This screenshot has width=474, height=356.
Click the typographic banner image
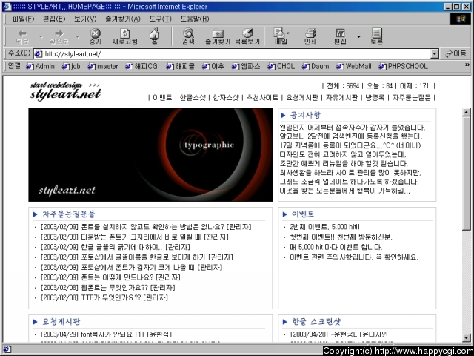click(150, 155)
